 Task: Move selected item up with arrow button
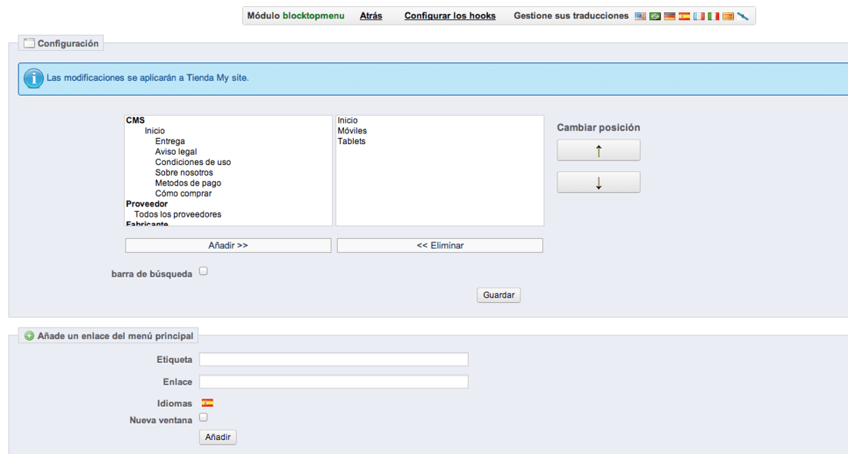click(599, 150)
